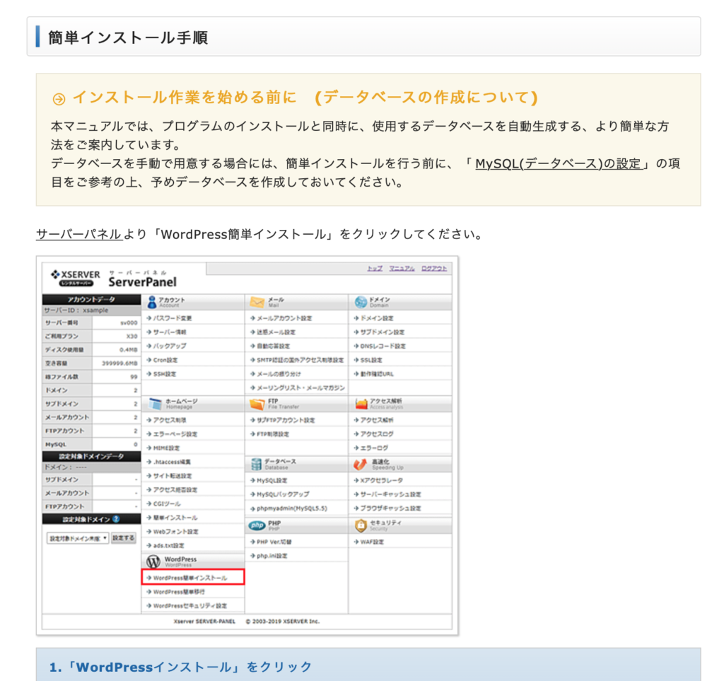
Task: Open サイト転送設定
Action: (x=173, y=476)
